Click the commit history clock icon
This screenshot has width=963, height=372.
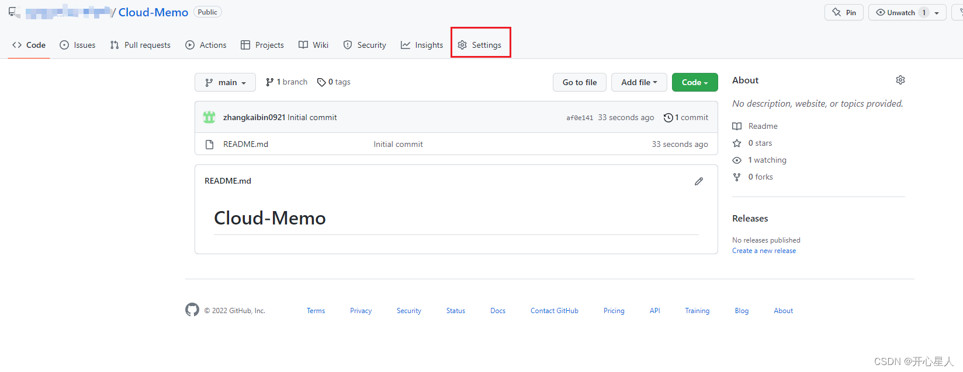[668, 118]
